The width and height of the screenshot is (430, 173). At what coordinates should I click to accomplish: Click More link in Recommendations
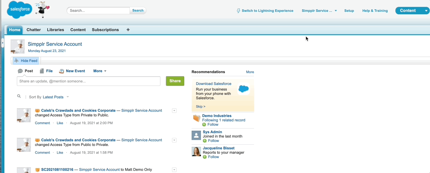250,72
